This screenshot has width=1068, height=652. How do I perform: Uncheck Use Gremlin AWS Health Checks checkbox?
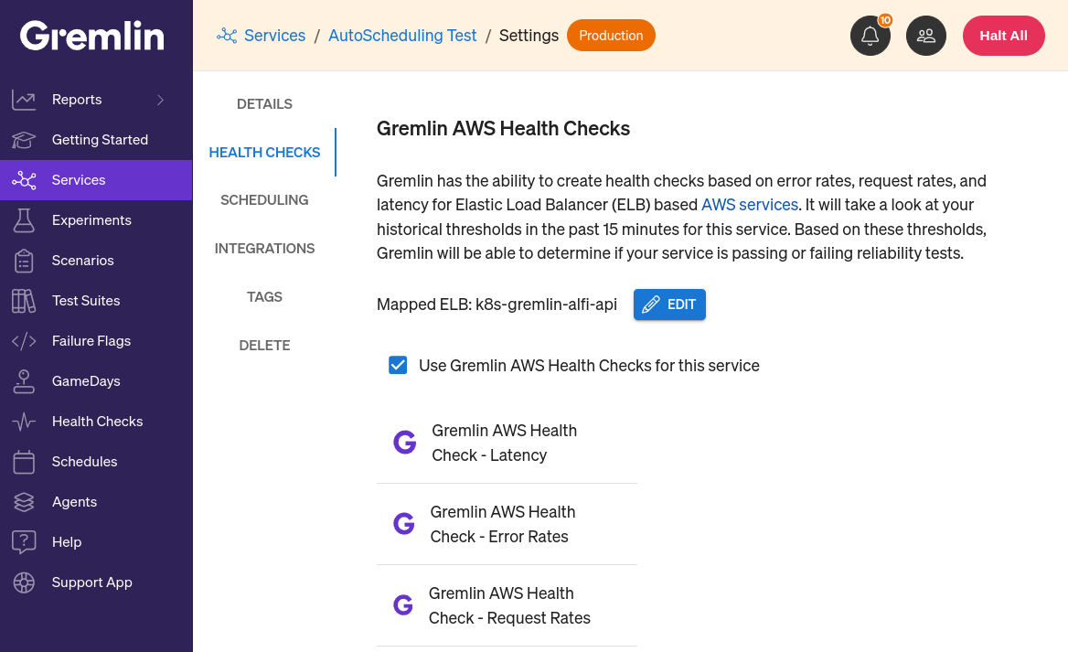(398, 365)
